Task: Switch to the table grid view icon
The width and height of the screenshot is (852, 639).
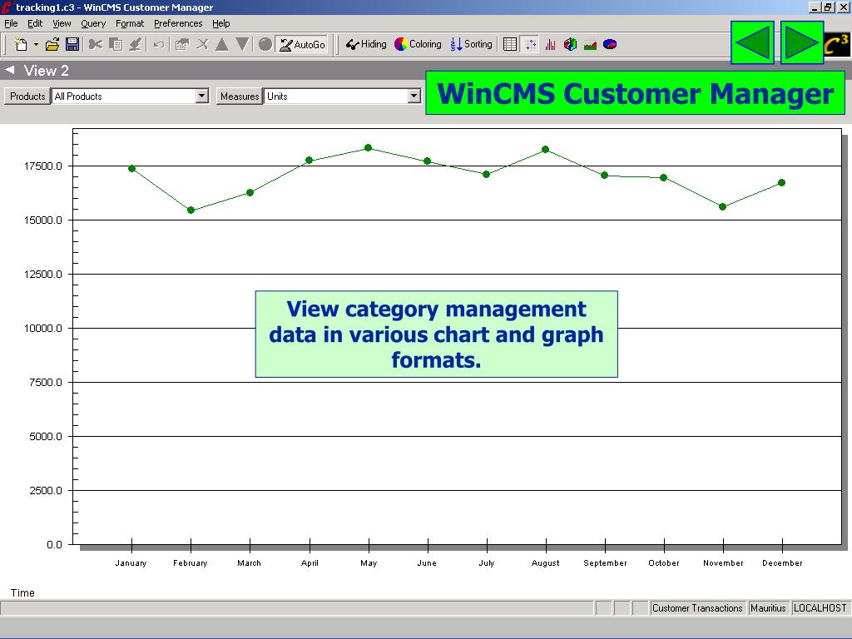Action: pyautogui.click(x=510, y=45)
